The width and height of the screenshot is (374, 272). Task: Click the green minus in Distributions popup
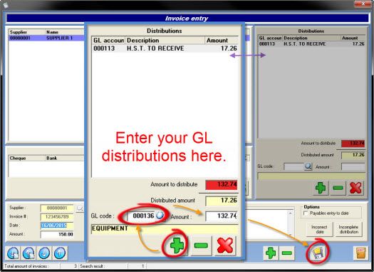tap(201, 246)
